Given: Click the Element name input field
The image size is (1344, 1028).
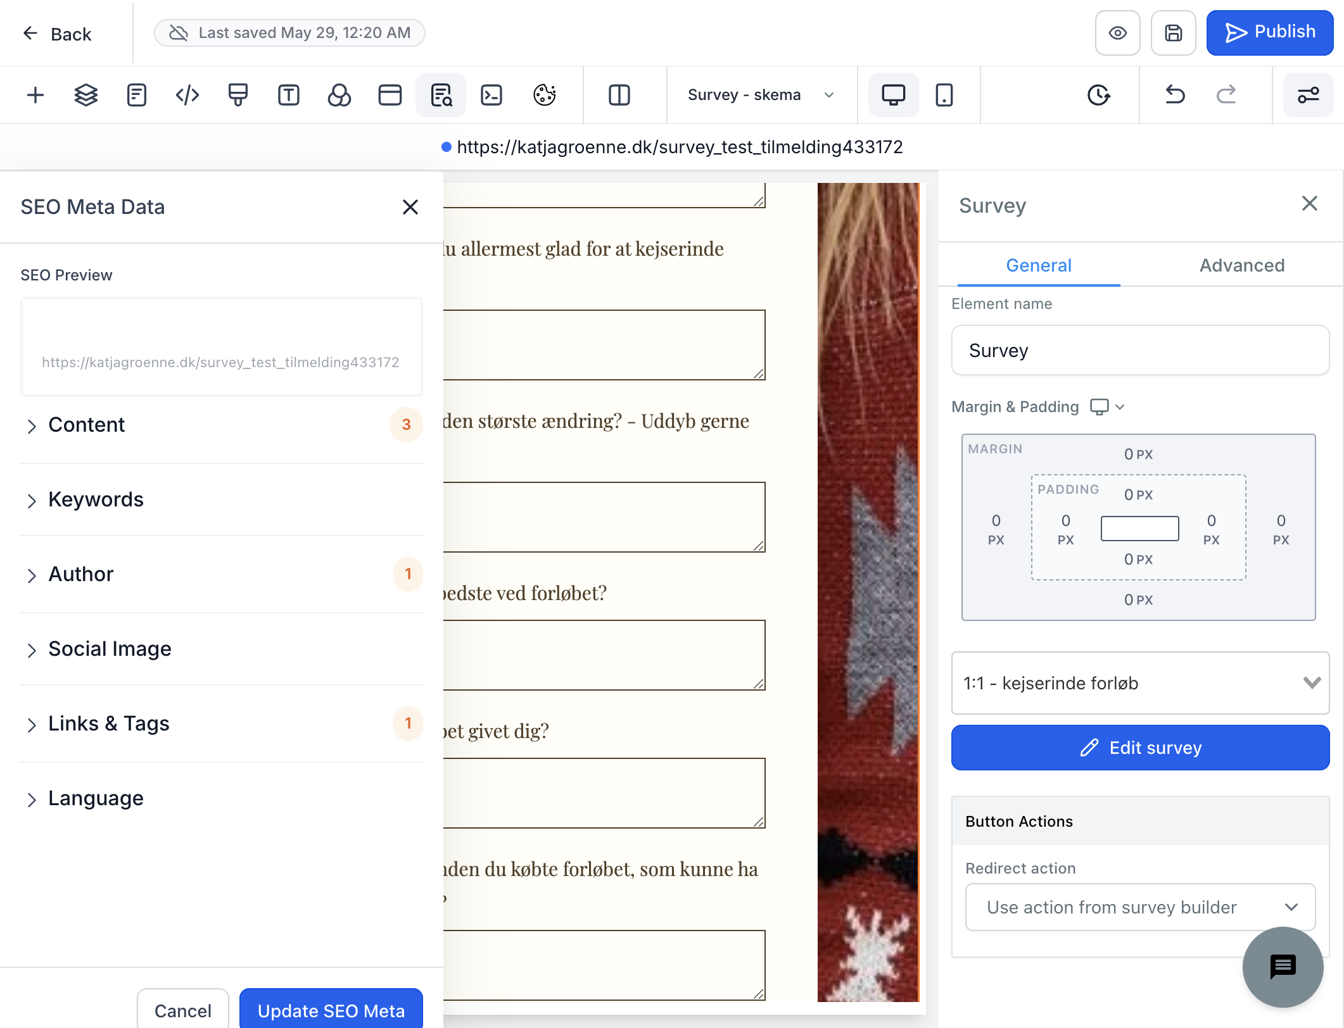Looking at the screenshot, I should point(1140,350).
